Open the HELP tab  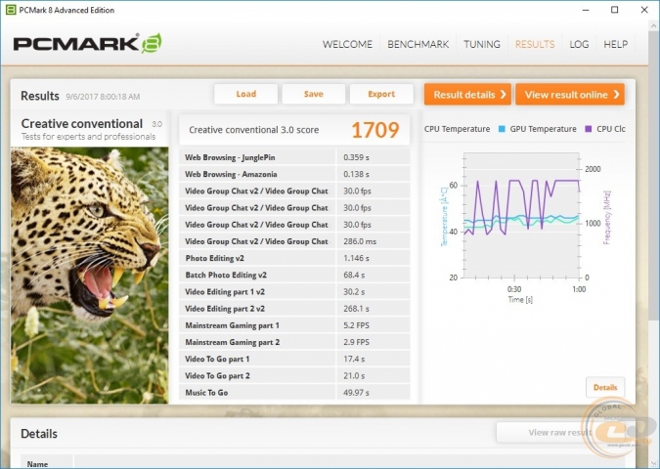[x=615, y=44]
